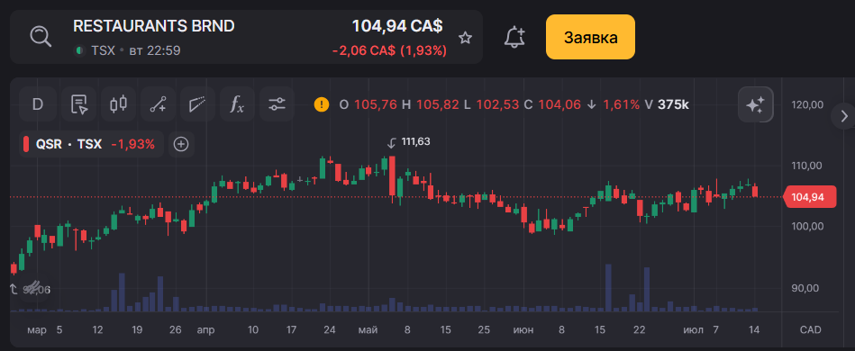Screen dimensions: 855x351
Task: Open the D timeframe interval selector
Action: point(37,104)
